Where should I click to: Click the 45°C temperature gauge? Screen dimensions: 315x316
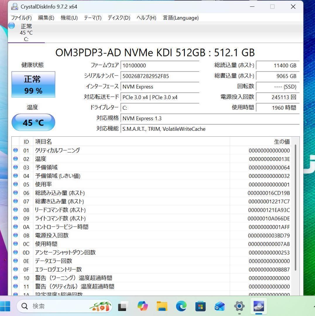click(33, 122)
